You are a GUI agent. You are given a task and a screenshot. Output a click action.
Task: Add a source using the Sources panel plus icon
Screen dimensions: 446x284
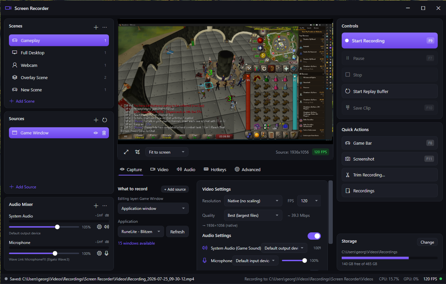[96, 120]
